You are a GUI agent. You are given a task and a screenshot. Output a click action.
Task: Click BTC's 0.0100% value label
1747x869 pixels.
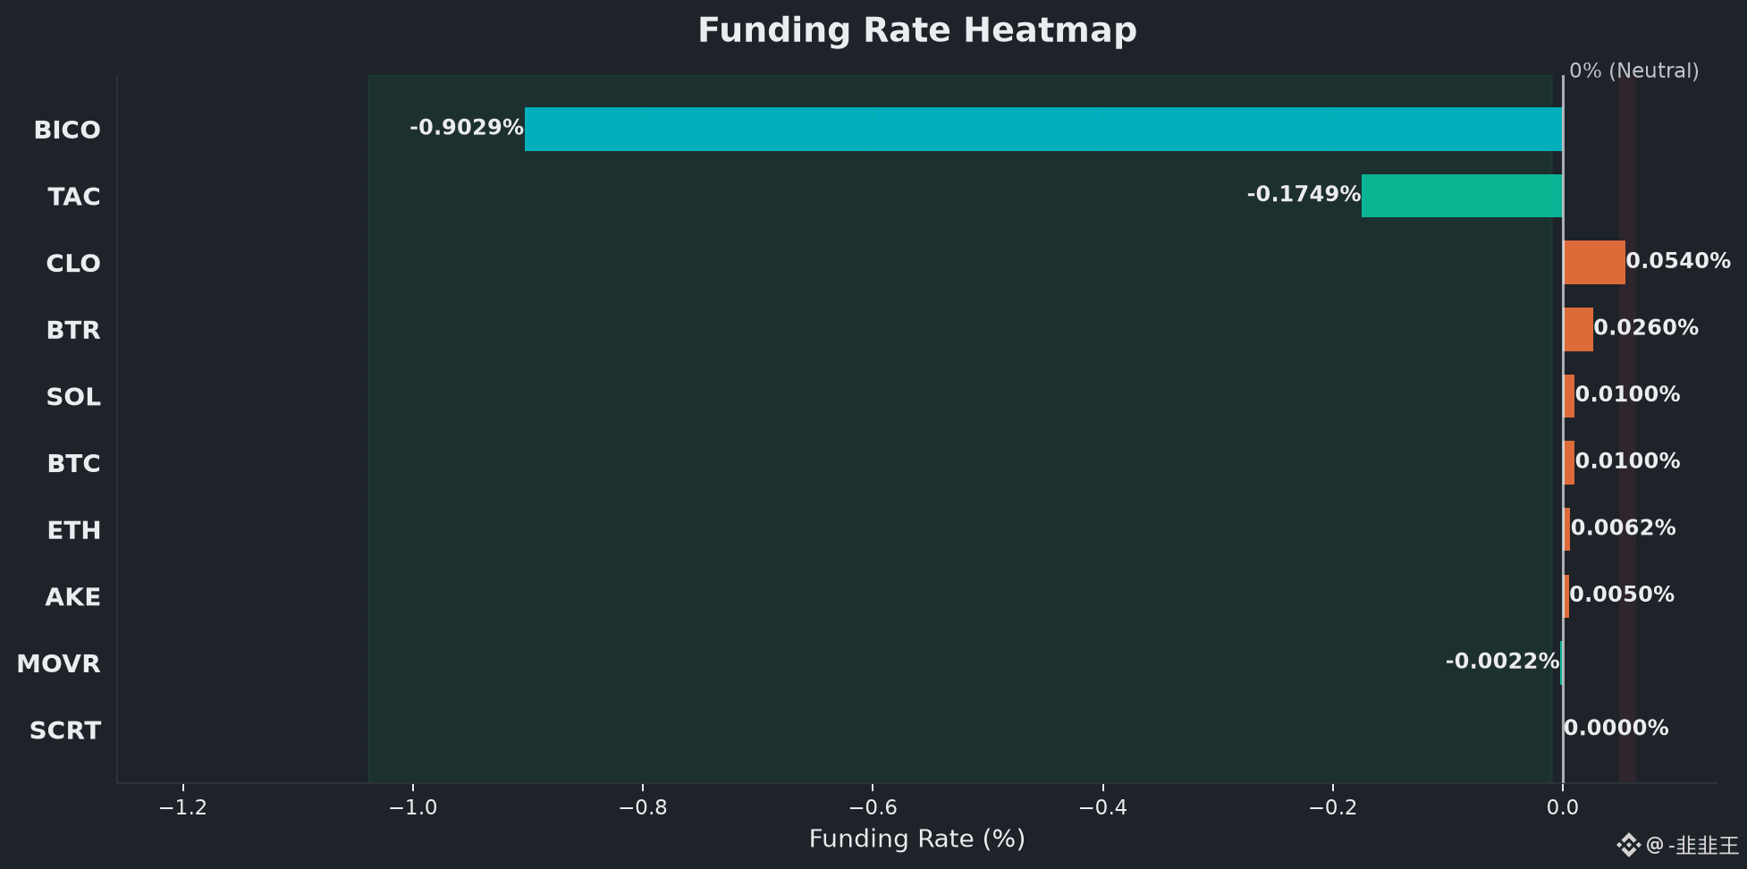[x=1627, y=461]
